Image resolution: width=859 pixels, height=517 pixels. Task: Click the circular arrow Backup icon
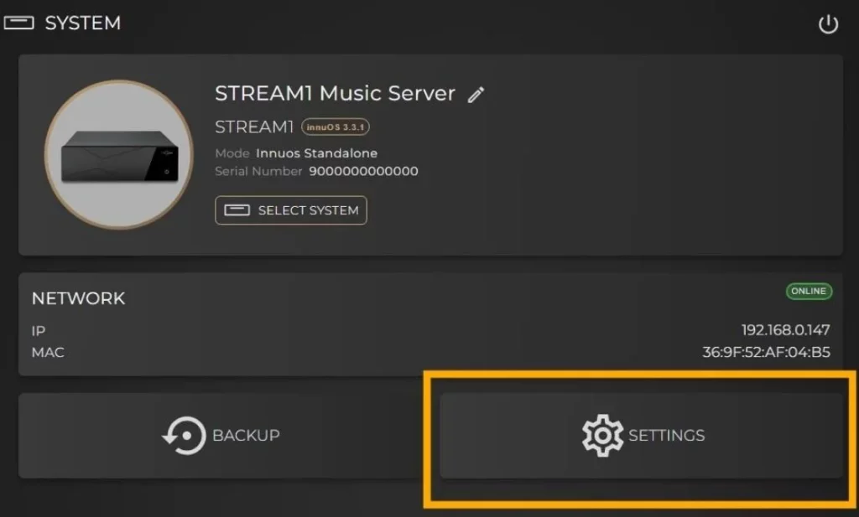pos(184,436)
